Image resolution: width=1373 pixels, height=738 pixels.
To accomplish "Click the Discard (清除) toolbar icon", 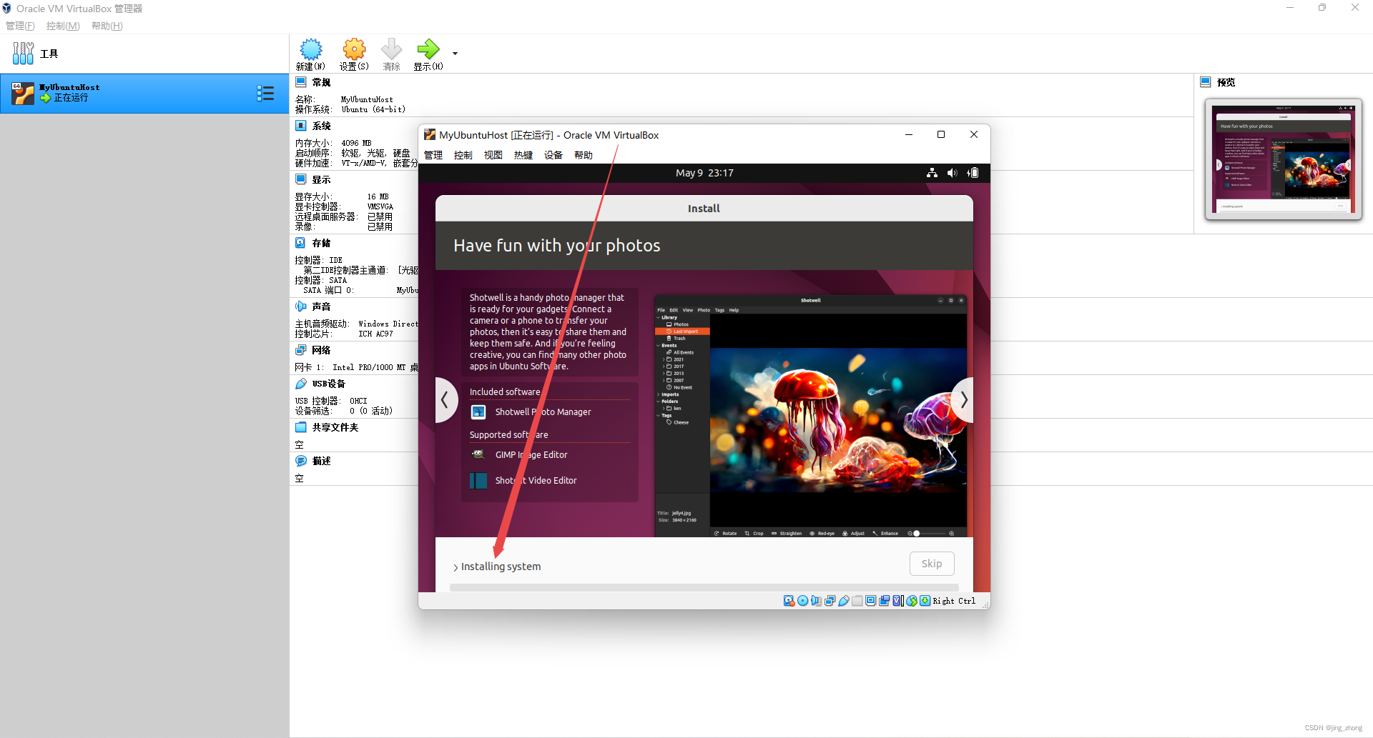I will click(x=391, y=54).
